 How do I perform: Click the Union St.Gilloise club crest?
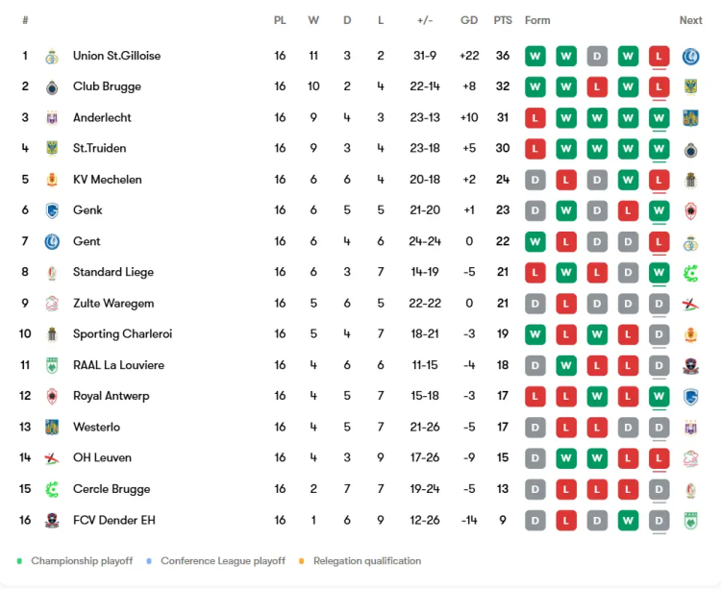click(52, 56)
